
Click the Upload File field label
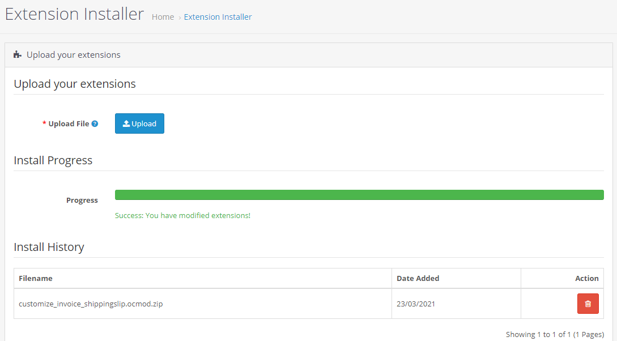click(x=69, y=123)
